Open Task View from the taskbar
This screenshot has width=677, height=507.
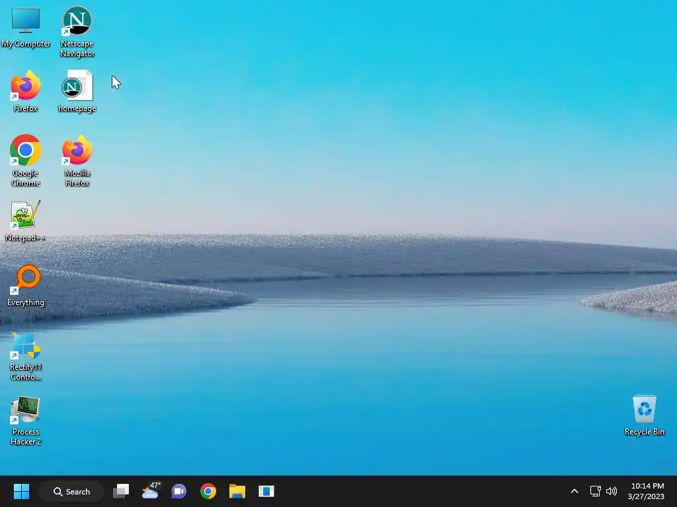click(121, 491)
